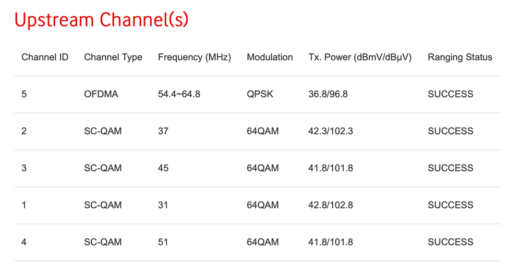Click the 36.8/96.8 Tx power value
This screenshot has height=278, width=521.
328,94
